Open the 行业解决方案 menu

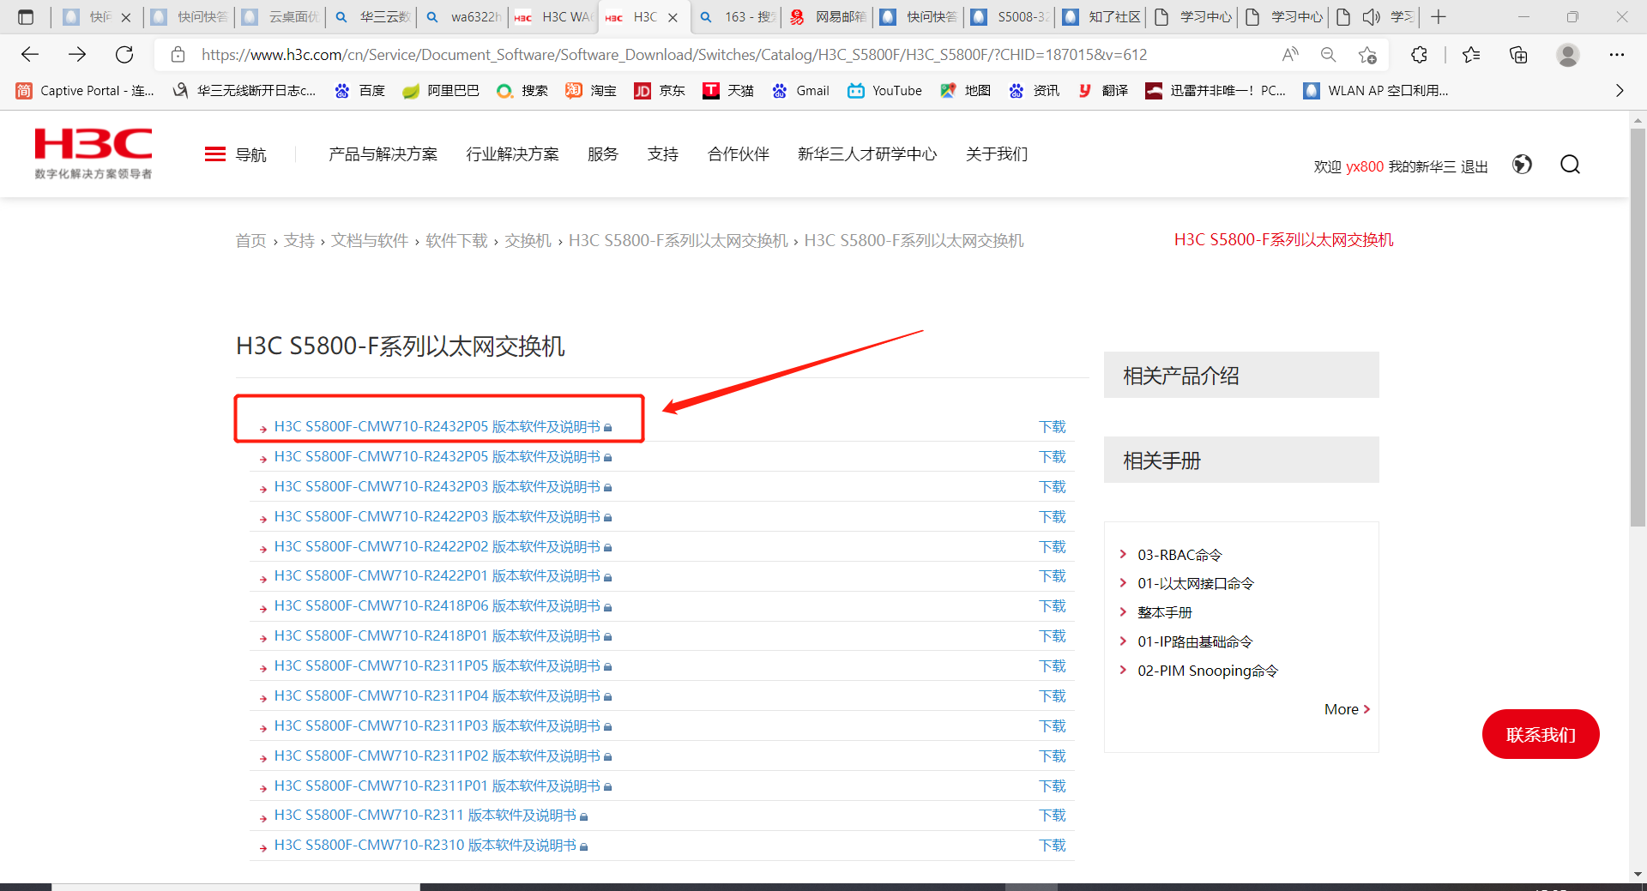tap(513, 154)
